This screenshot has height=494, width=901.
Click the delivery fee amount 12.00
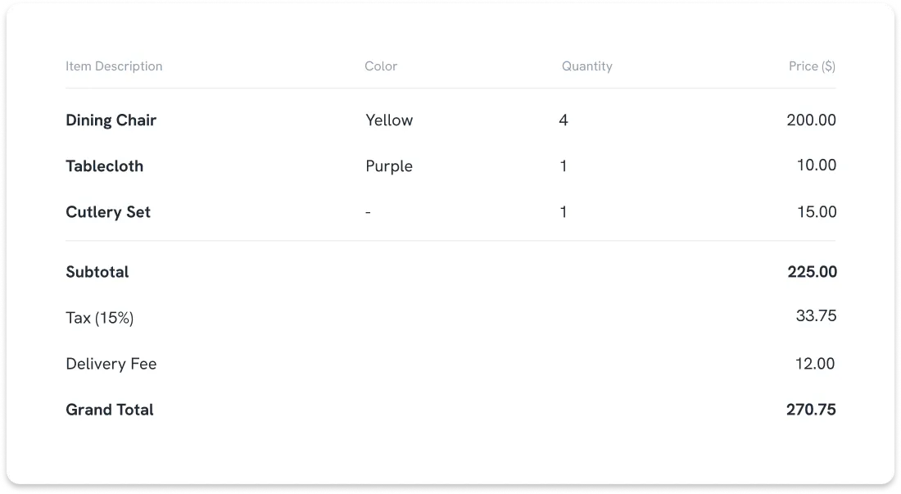815,364
